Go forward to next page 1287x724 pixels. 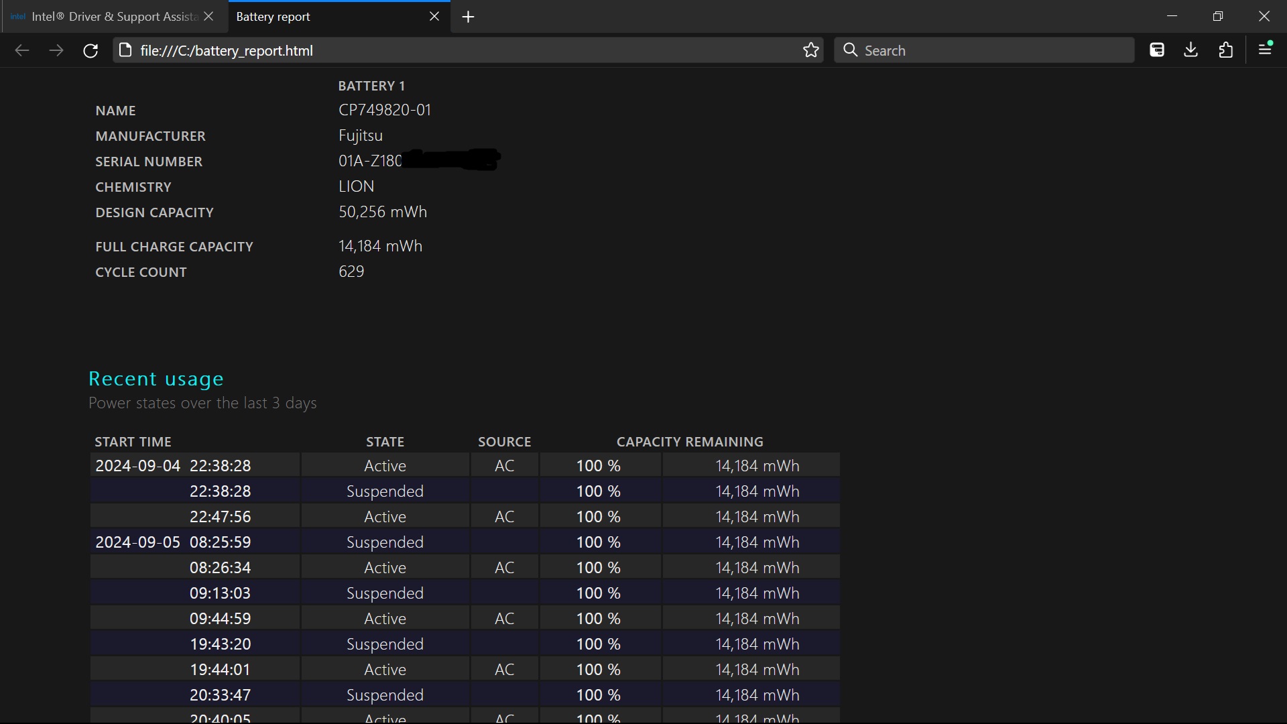pos(56,50)
